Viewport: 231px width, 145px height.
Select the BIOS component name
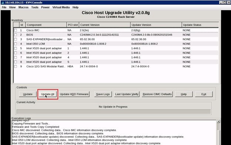point(30,35)
